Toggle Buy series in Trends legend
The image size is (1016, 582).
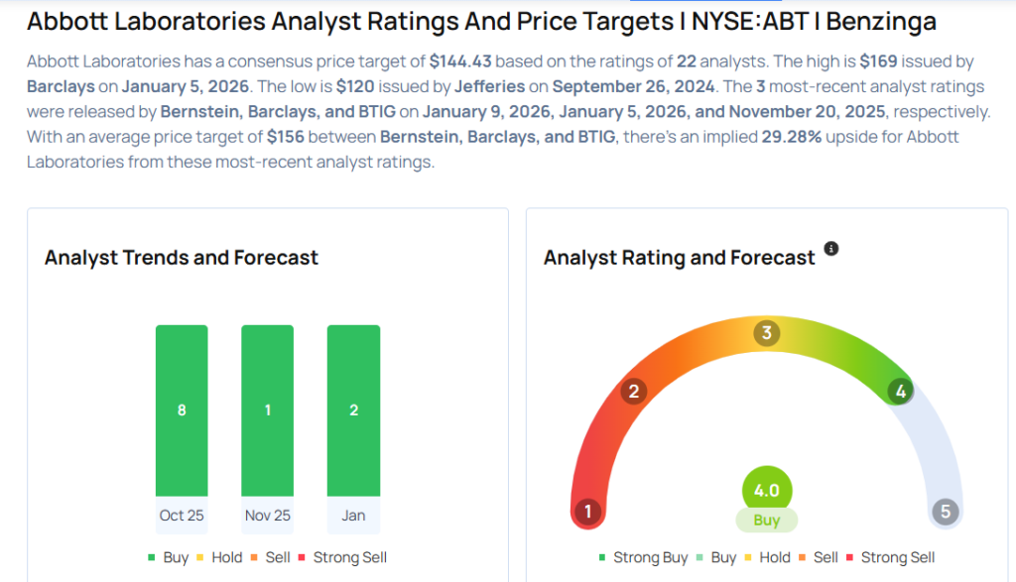[x=169, y=557]
